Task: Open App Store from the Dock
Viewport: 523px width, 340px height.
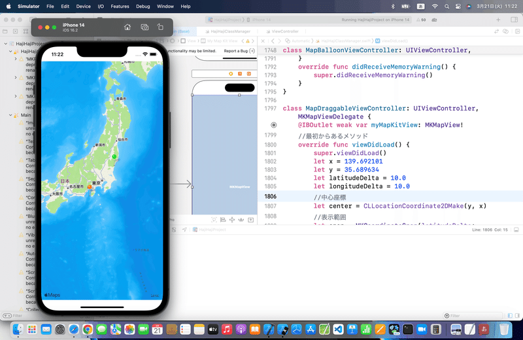Action: point(311,330)
